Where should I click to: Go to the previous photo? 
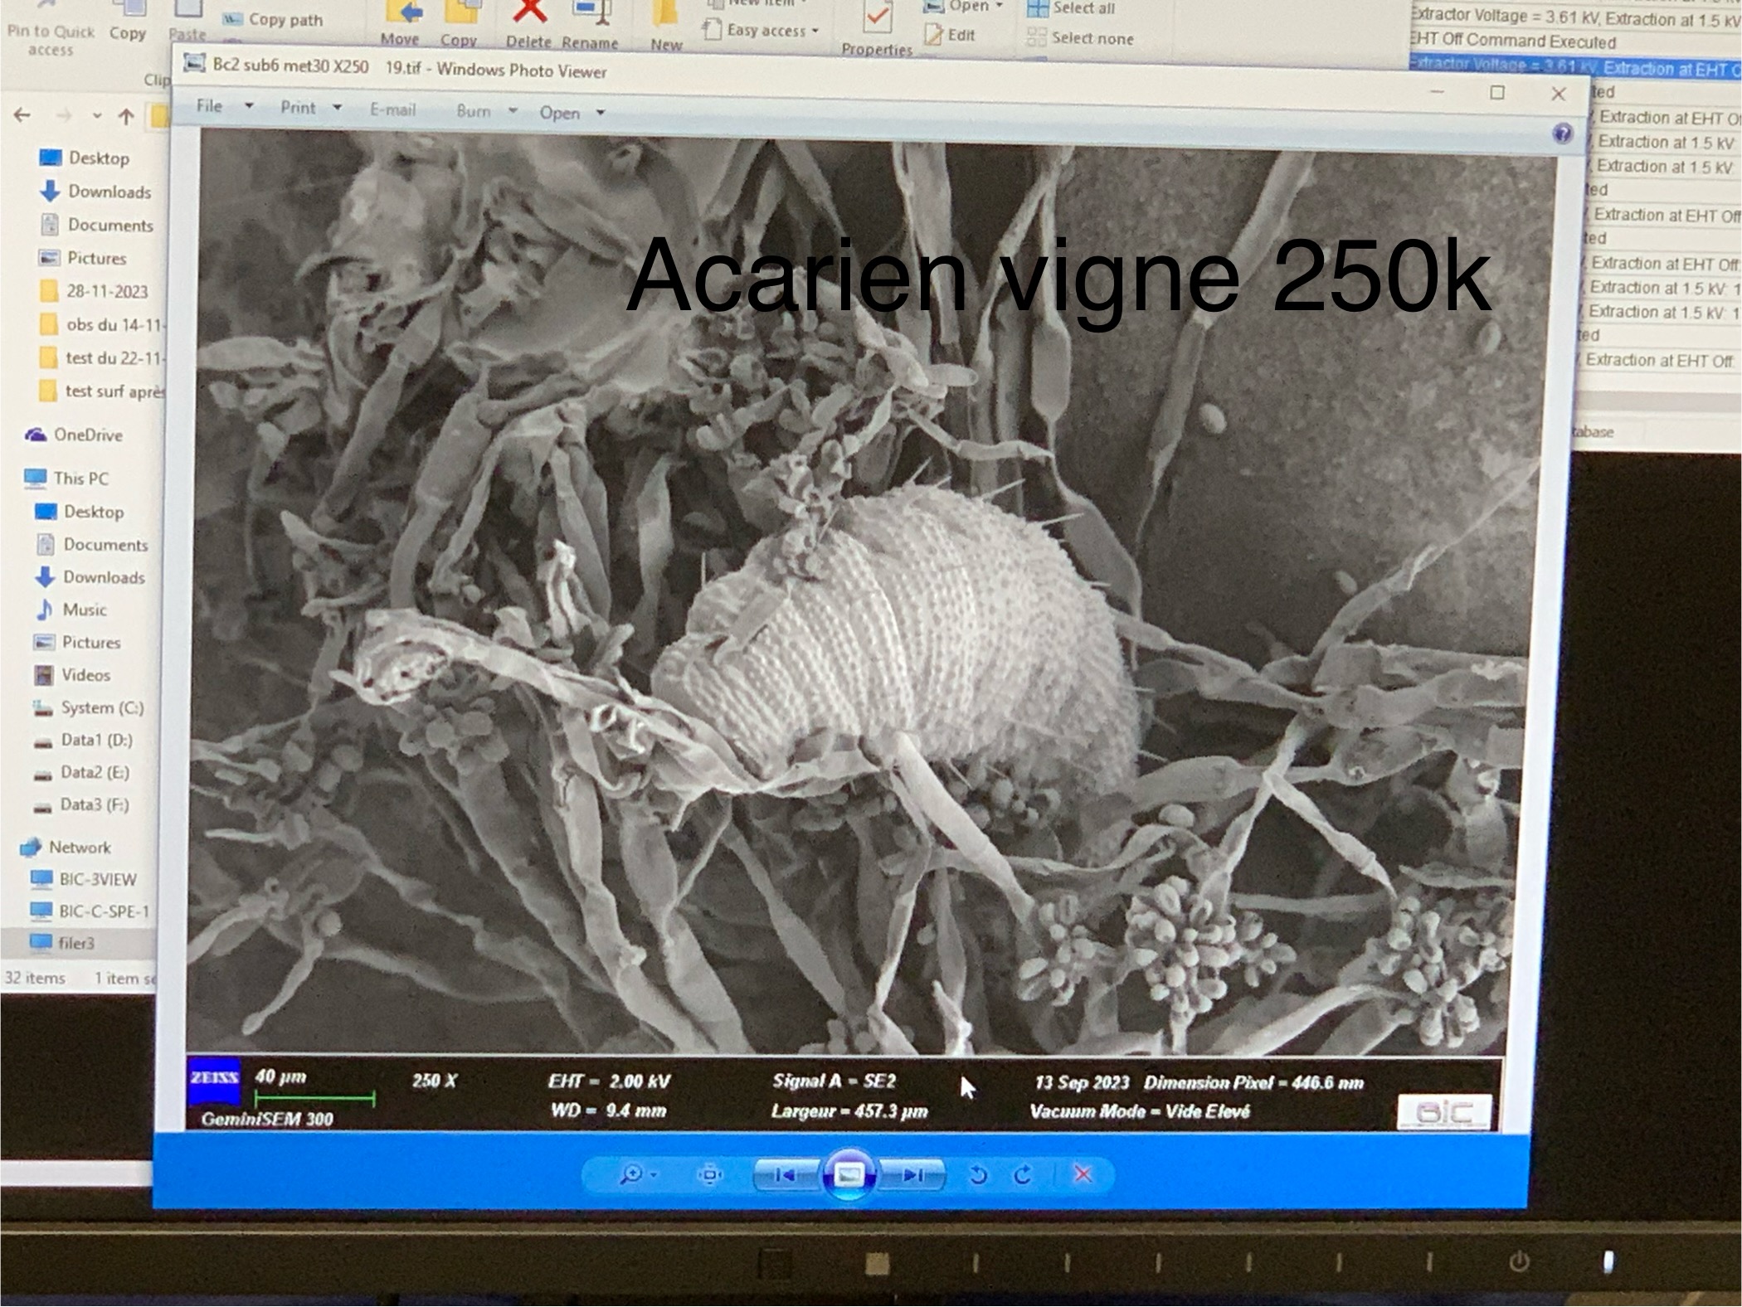784,1174
